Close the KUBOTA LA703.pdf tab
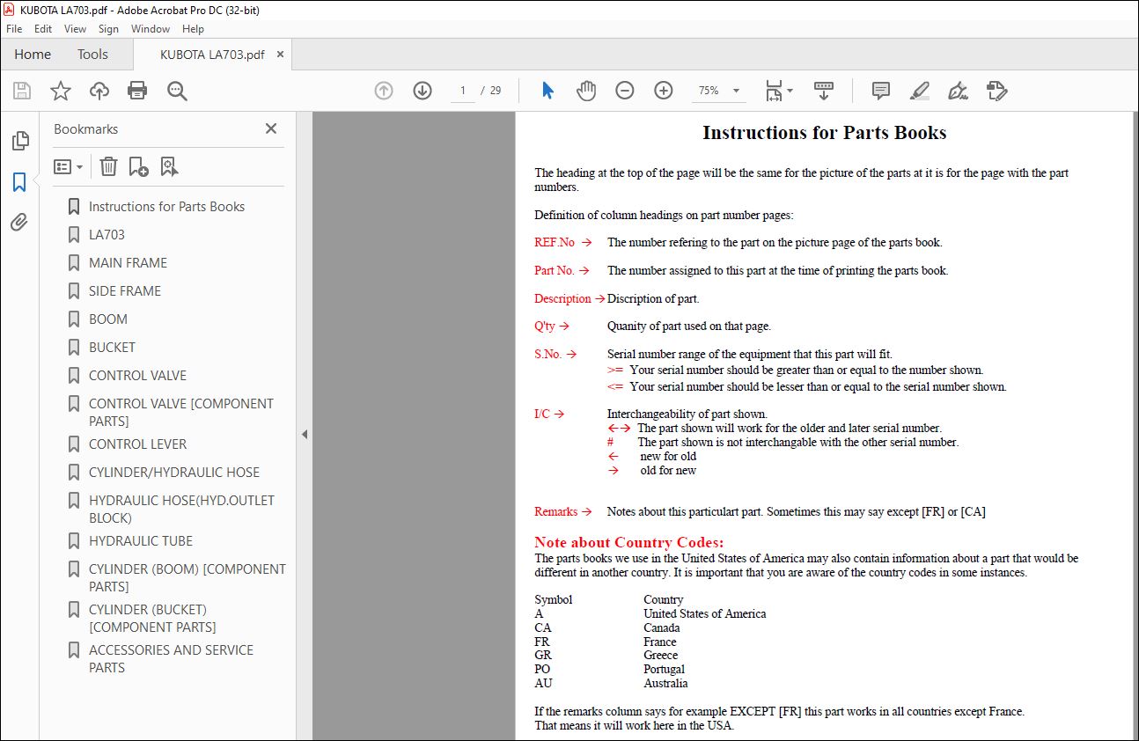This screenshot has width=1139, height=741. [x=281, y=55]
